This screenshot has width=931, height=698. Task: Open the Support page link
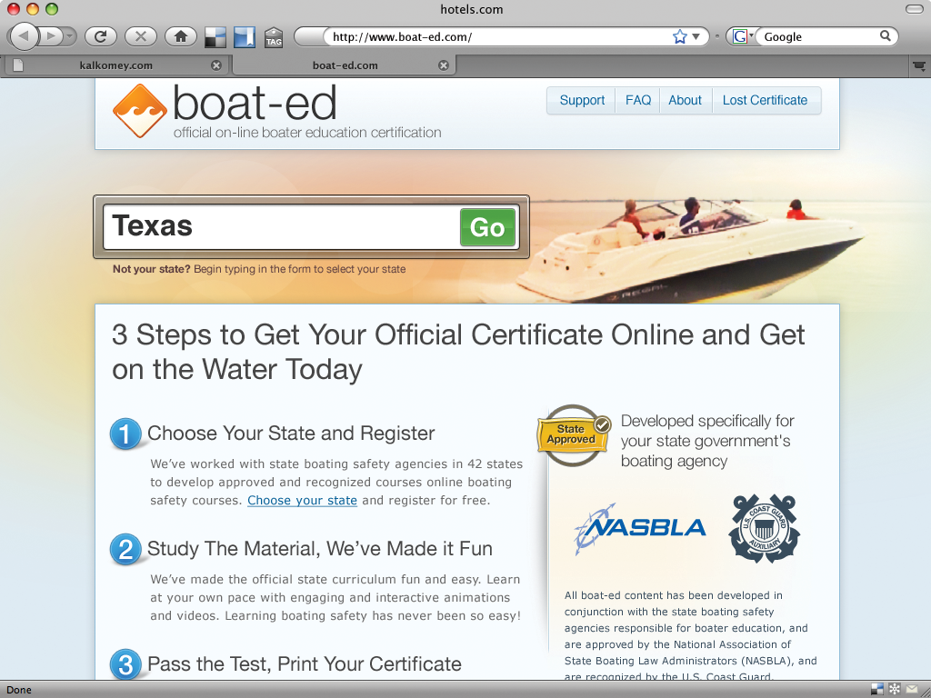582,100
